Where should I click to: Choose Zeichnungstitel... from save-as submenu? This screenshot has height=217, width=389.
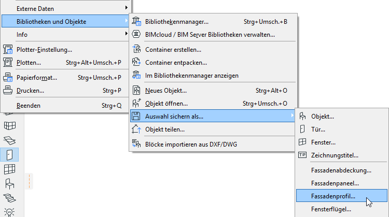(335, 155)
